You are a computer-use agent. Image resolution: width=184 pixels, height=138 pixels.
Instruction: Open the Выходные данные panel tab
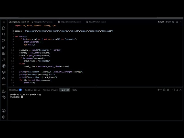pyautogui.click(x=32, y=90)
